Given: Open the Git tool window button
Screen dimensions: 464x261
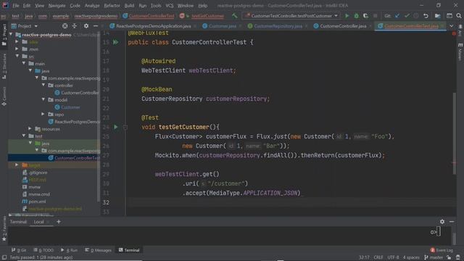Looking at the screenshot, I should [x=19, y=250].
